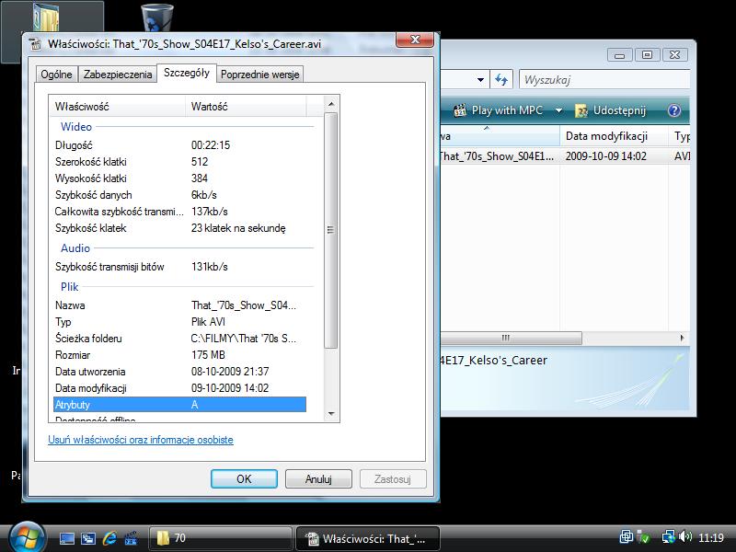The width and height of the screenshot is (736, 552).
Task: Select the Wysokość klatki property row
Action: [179, 178]
